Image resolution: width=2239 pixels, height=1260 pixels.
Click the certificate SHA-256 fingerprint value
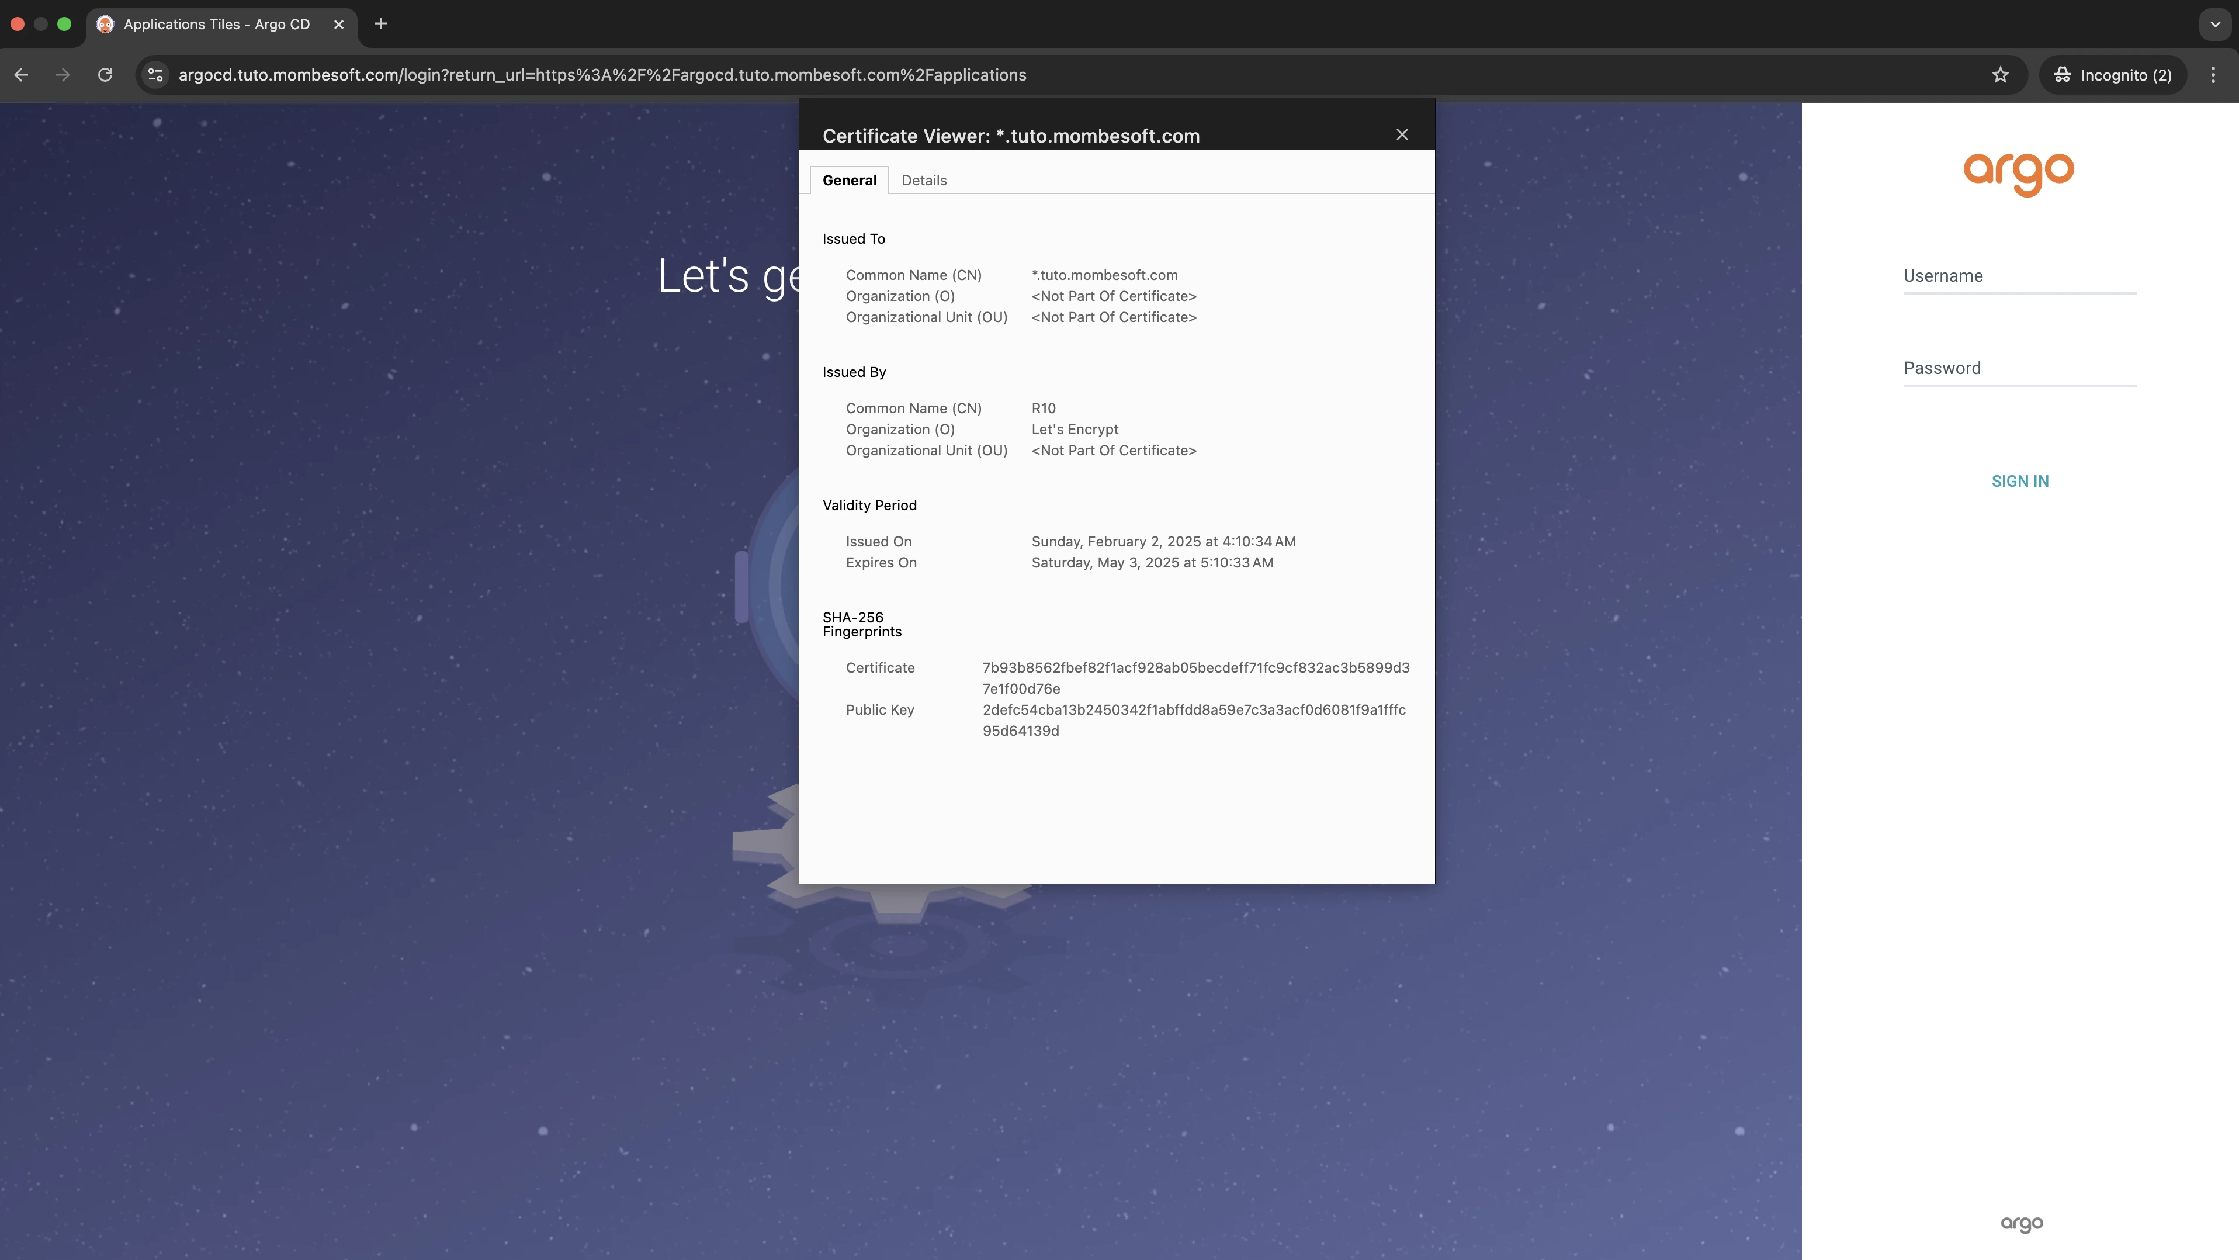[1195, 677]
